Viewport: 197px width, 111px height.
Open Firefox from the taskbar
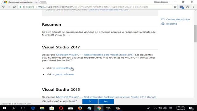pyautogui.click(x=80, y=108)
